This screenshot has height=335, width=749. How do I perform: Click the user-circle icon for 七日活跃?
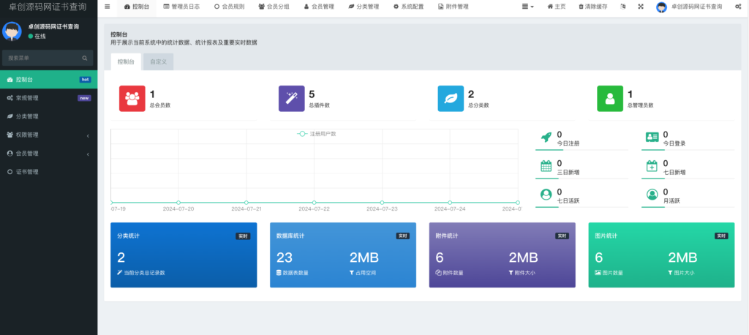[x=546, y=195]
